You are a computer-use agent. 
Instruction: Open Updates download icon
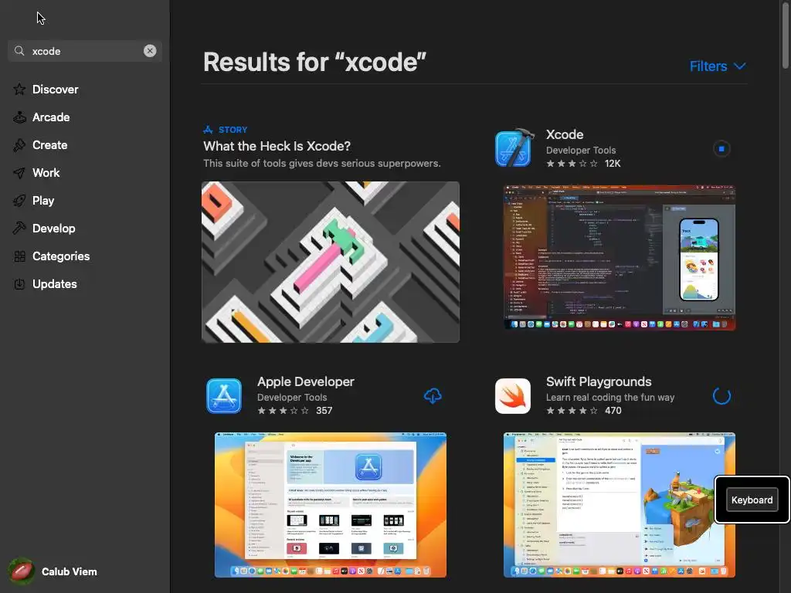19,284
